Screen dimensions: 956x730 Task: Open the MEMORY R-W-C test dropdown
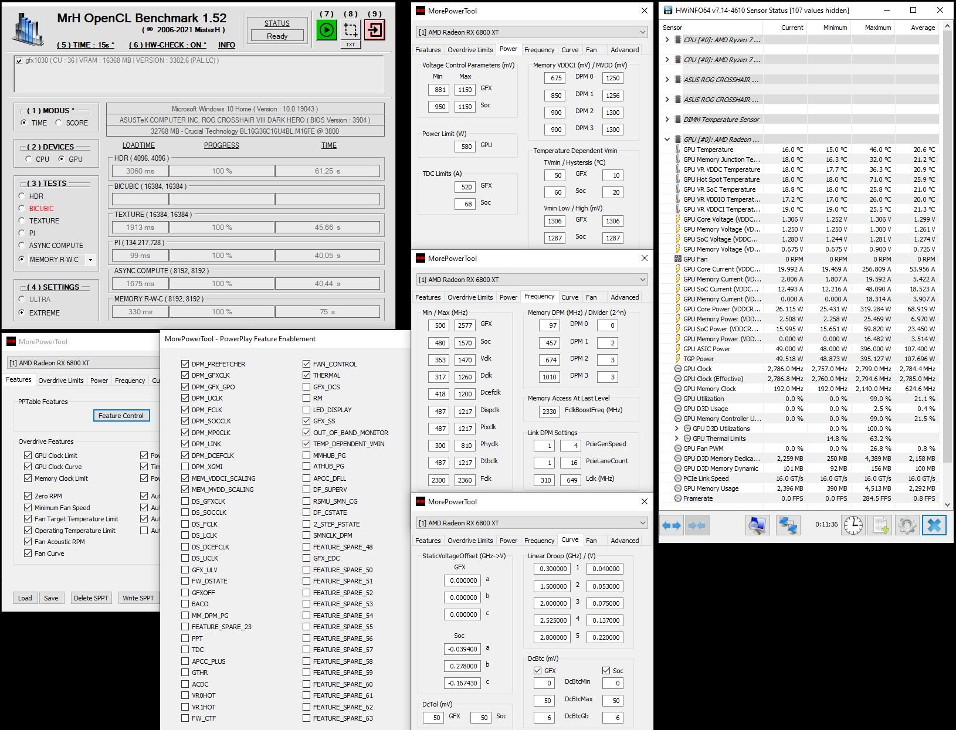tap(90, 260)
